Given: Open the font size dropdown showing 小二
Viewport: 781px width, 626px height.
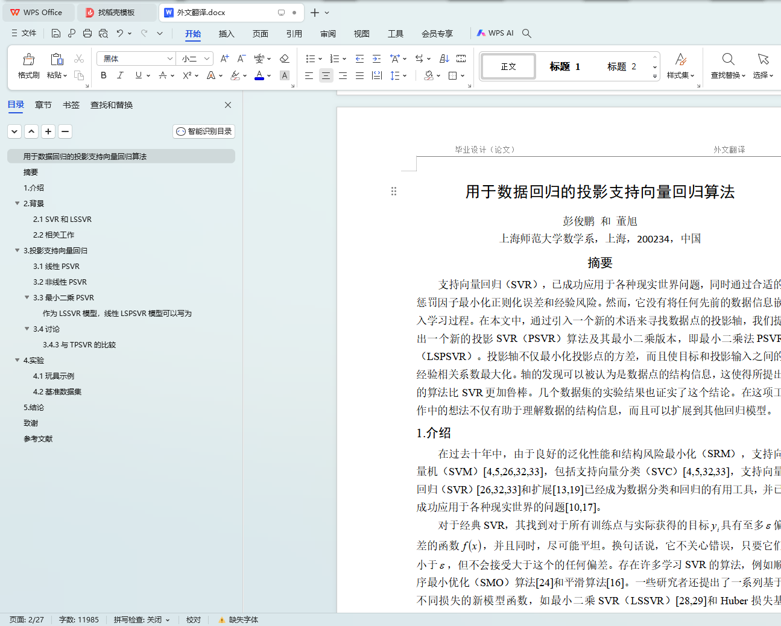Looking at the screenshot, I should 207,58.
